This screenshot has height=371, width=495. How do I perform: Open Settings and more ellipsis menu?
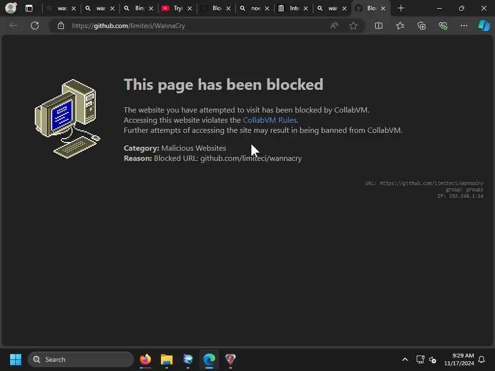(464, 26)
